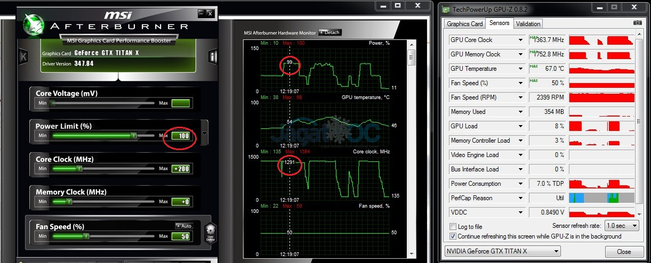The height and width of the screenshot is (263, 651).
Task: Click the Core Clock slider handle
Action: 79,169
